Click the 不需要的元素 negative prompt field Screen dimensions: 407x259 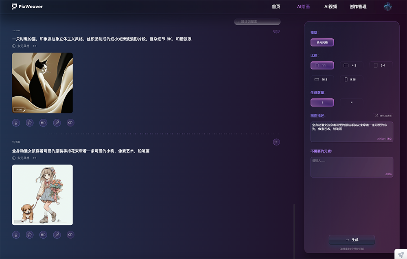point(352,167)
